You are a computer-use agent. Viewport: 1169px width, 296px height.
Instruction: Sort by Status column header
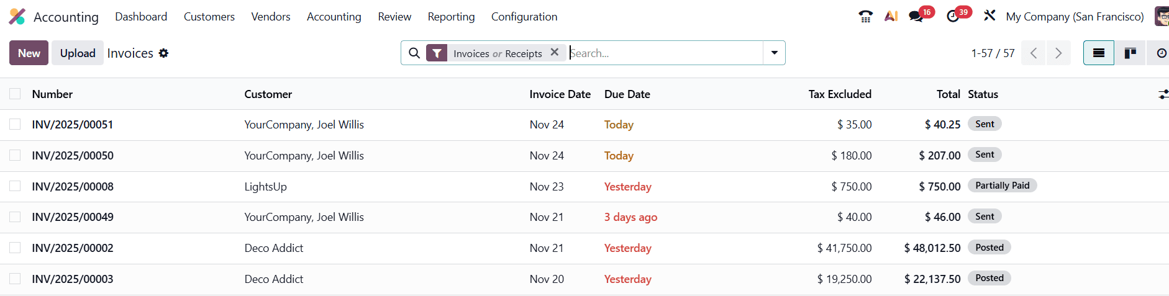pyautogui.click(x=983, y=94)
